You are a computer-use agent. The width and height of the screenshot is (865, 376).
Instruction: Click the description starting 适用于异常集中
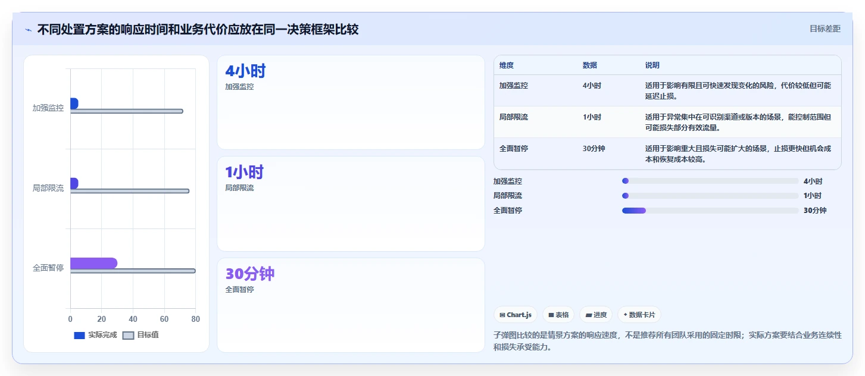738,122
